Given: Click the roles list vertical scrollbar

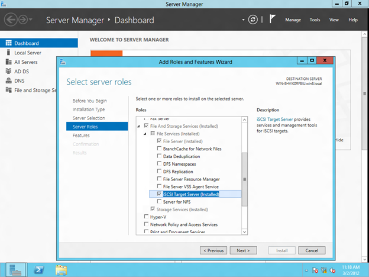Looking at the screenshot, I should pyautogui.click(x=244, y=178).
